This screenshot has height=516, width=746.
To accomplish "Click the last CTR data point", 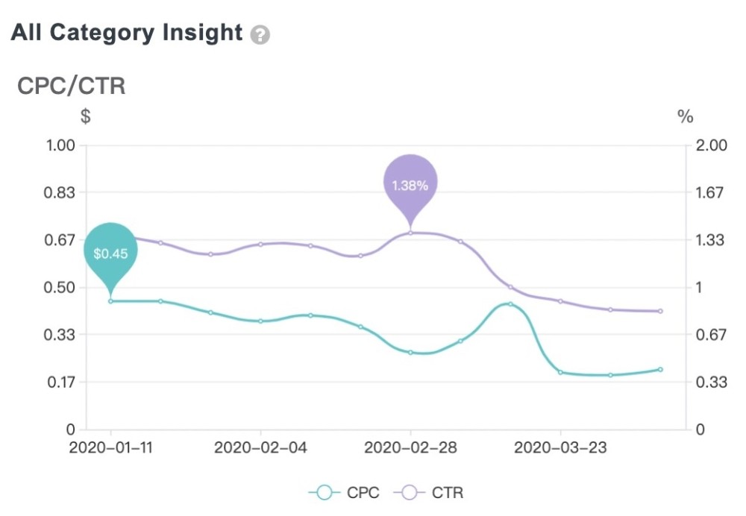I will pyautogui.click(x=660, y=311).
